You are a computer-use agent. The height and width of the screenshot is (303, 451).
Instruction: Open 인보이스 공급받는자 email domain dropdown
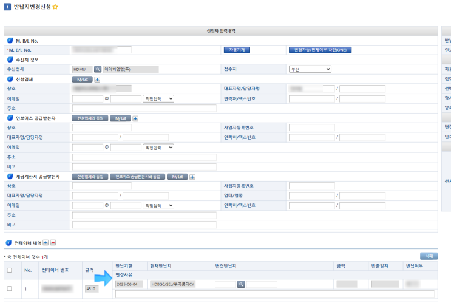[158, 148]
